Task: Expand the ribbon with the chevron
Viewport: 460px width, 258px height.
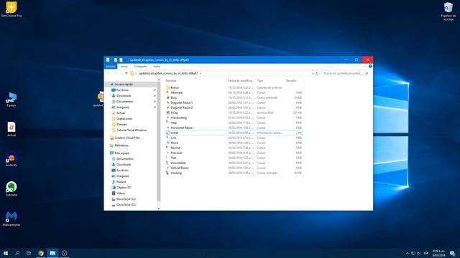Action: click(x=365, y=67)
